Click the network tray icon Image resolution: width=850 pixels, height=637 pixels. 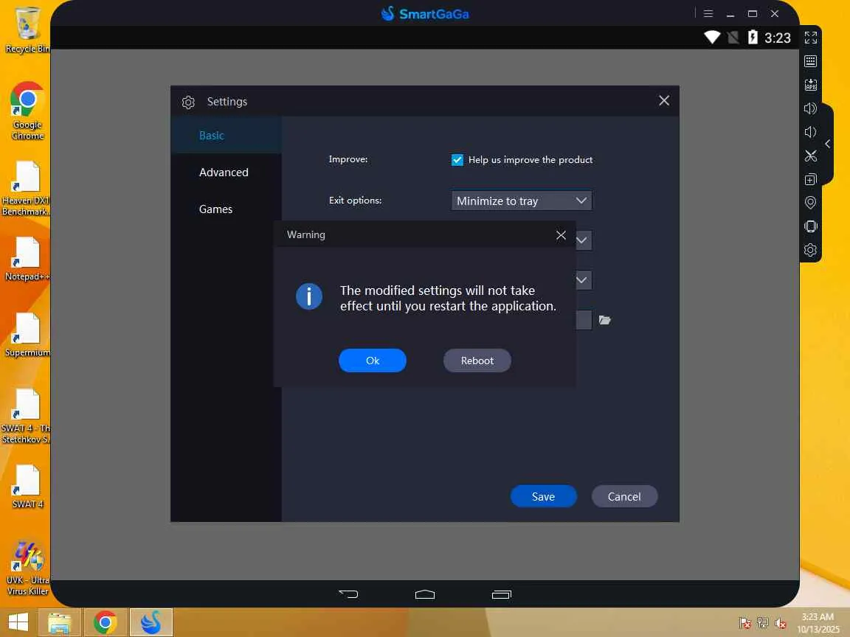(763, 624)
